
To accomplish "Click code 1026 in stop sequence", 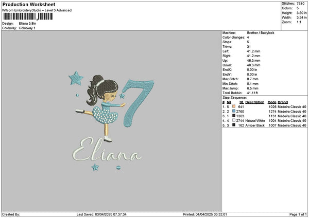I will [x=272, y=107].
